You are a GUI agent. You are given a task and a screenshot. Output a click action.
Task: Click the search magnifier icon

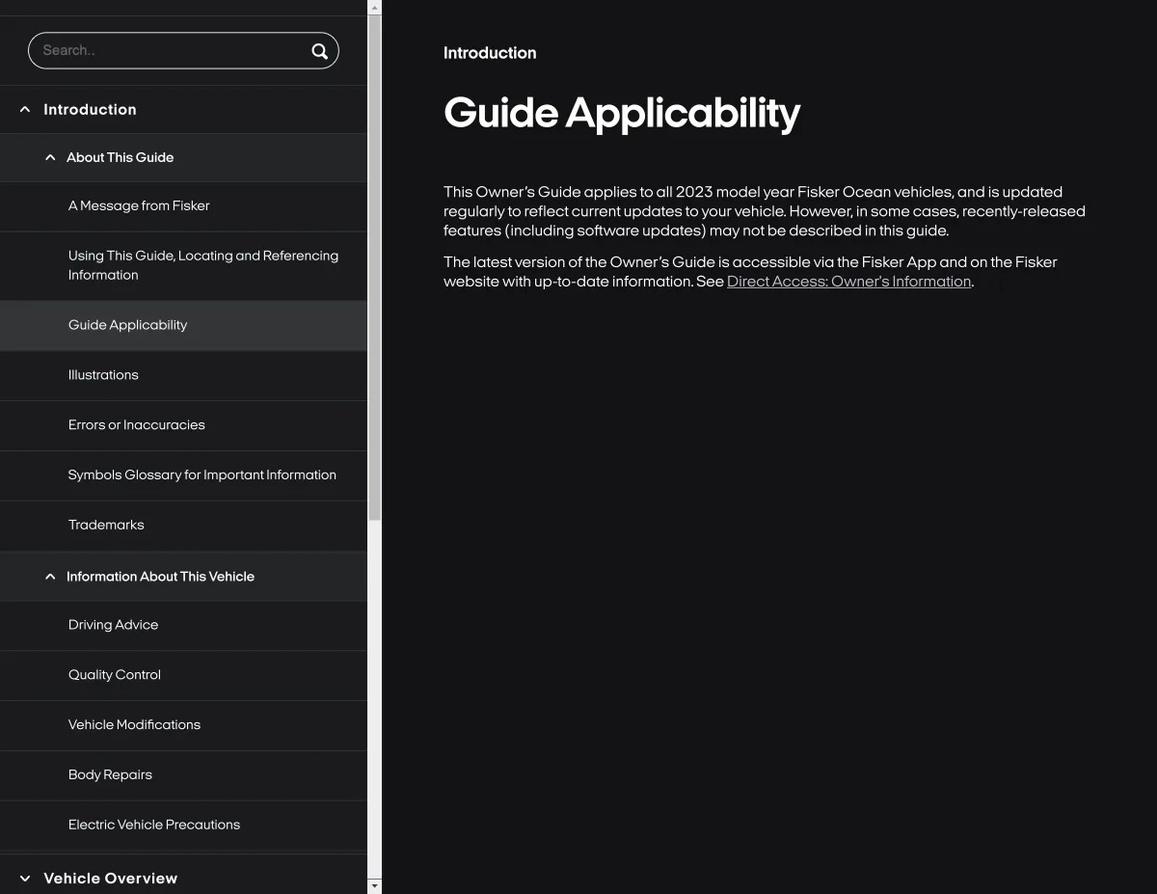[x=319, y=51]
